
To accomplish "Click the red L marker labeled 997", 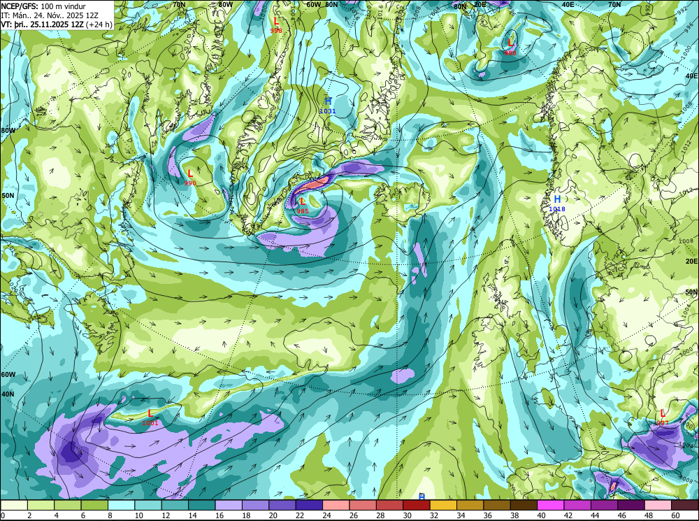I will tap(663, 413).
